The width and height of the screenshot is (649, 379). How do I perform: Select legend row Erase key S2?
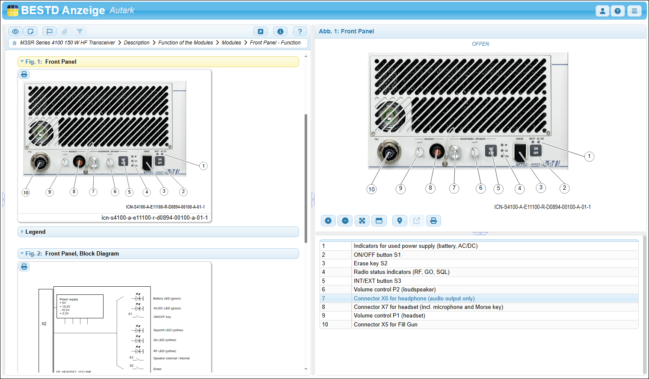pyautogui.click(x=479, y=264)
